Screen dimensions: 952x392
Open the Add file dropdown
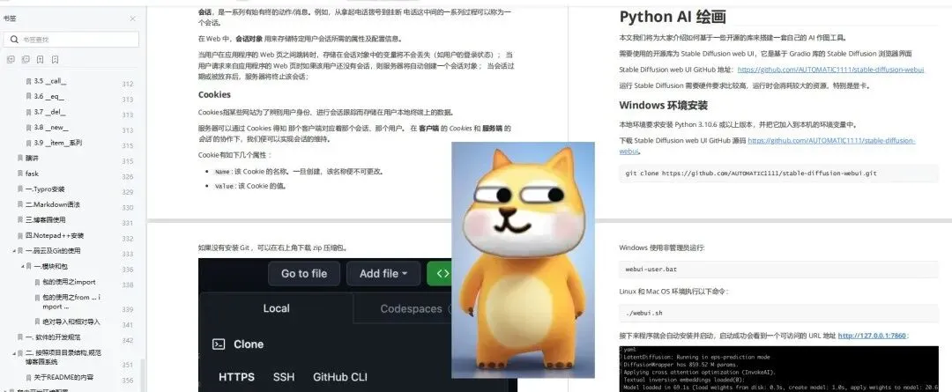[x=383, y=274]
